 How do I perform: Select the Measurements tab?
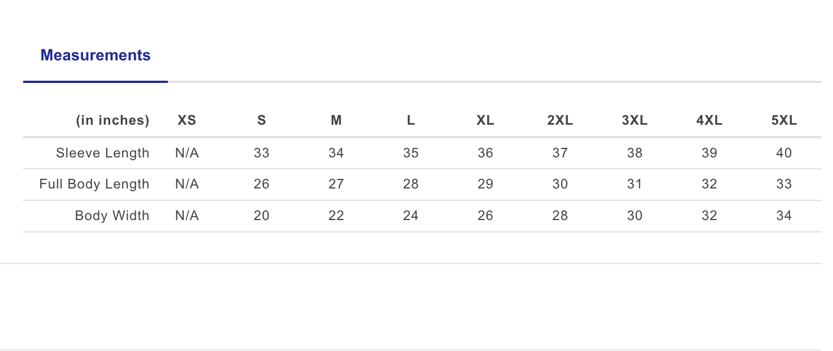pos(95,55)
